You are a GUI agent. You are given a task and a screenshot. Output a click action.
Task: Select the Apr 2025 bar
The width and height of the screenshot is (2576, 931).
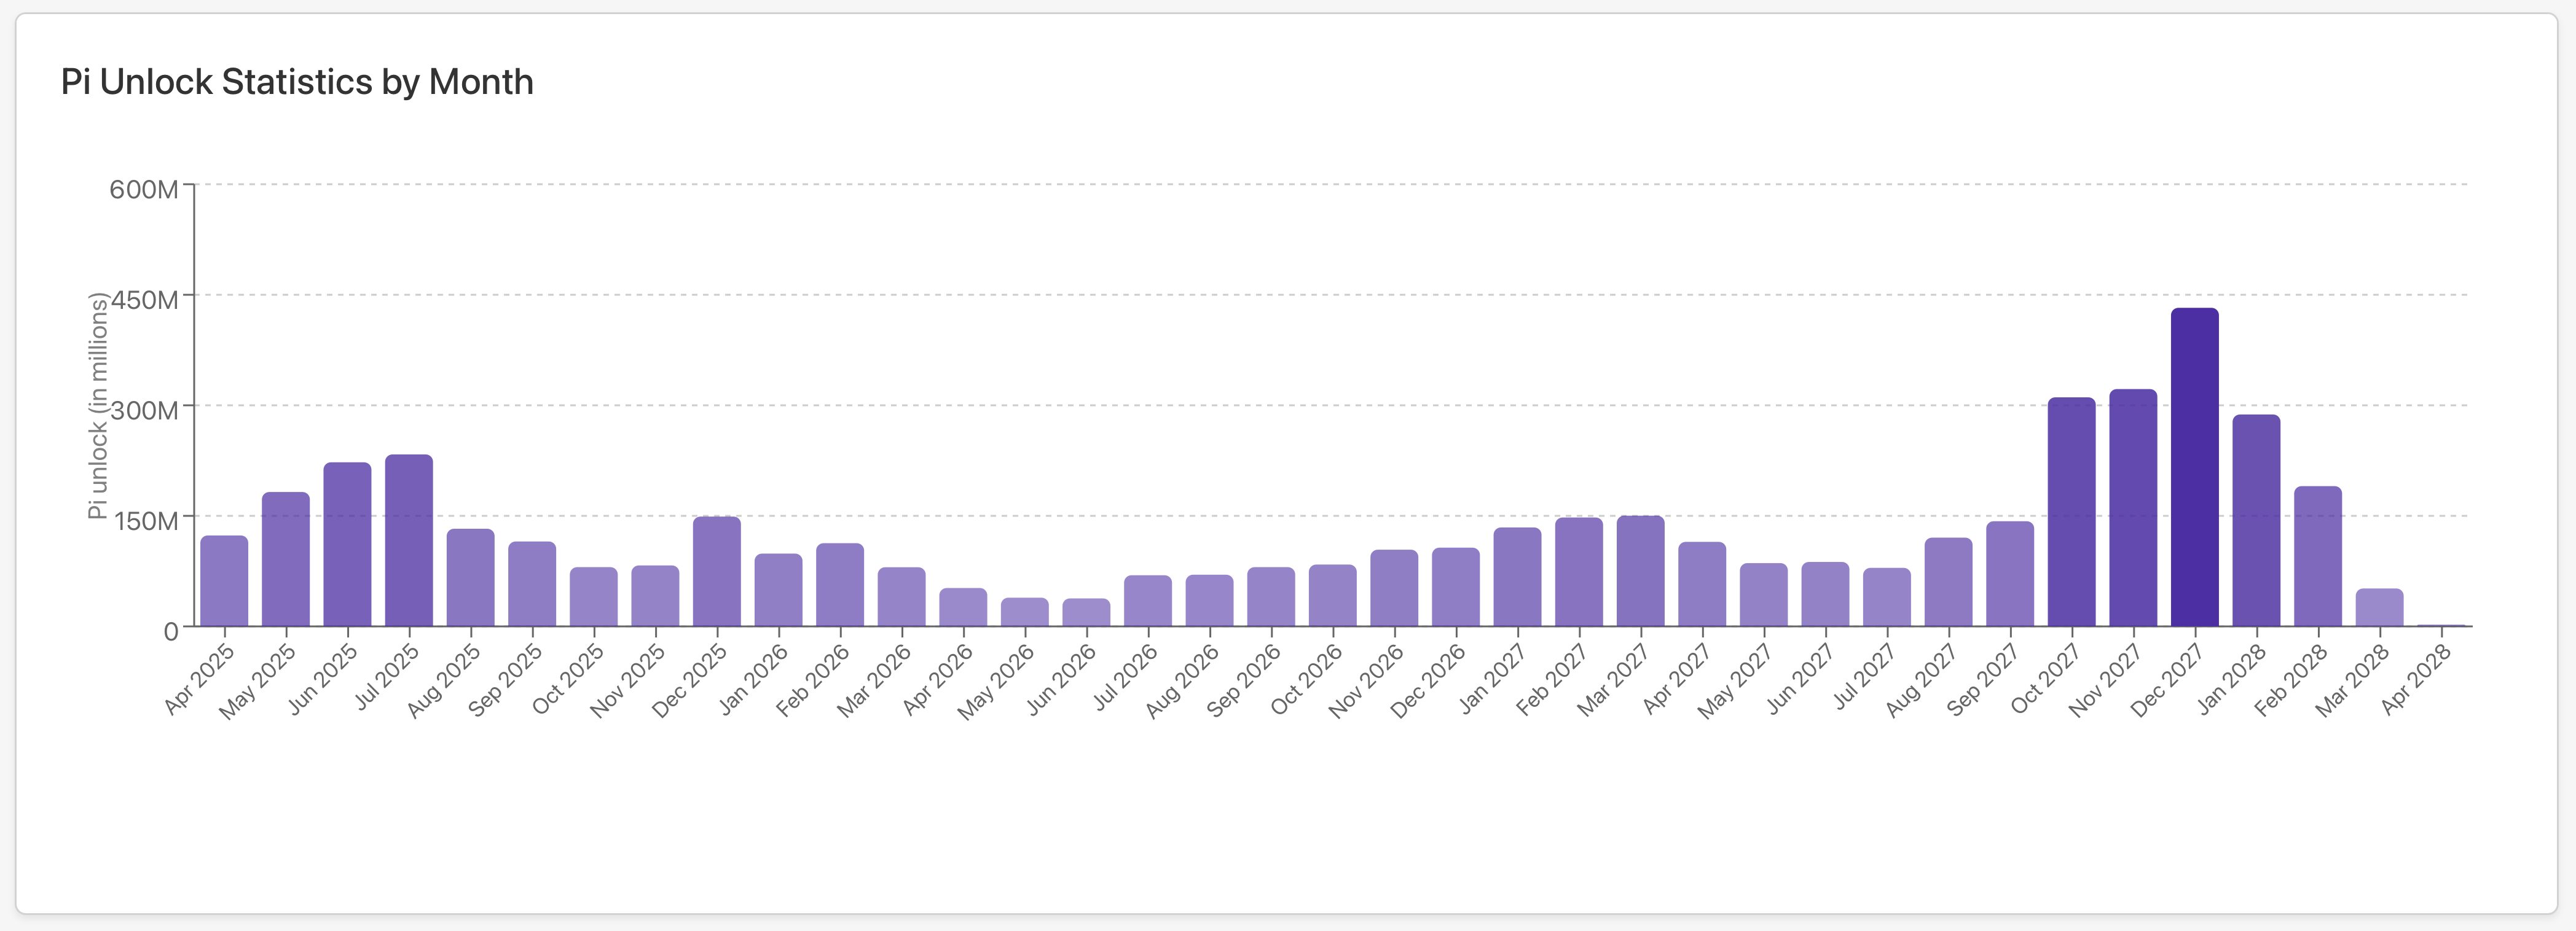(x=224, y=582)
